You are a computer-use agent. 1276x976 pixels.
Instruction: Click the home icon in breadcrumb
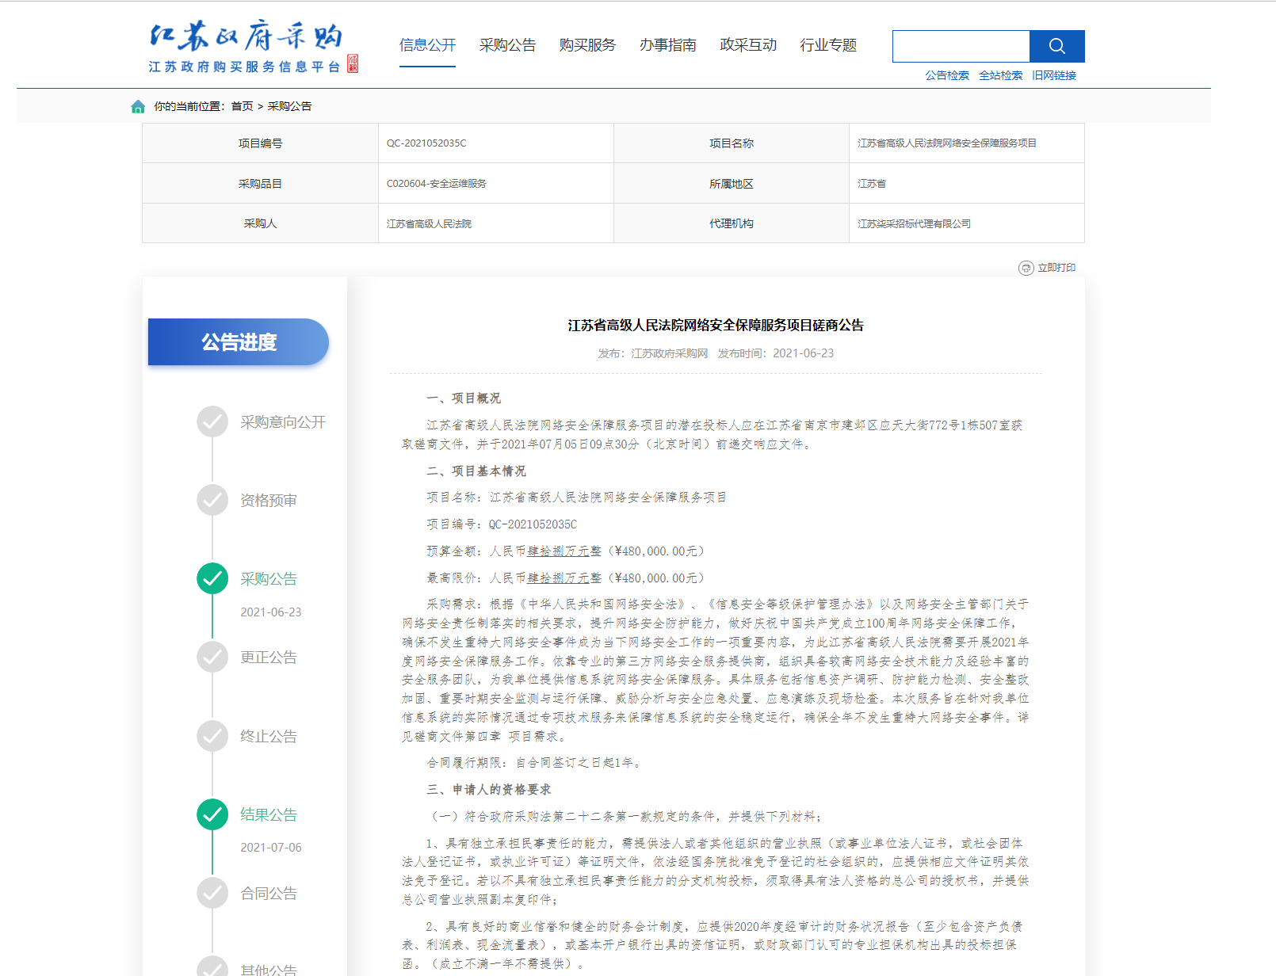[x=138, y=106]
